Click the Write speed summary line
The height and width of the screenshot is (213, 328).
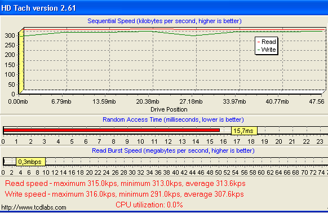click(x=124, y=194)
